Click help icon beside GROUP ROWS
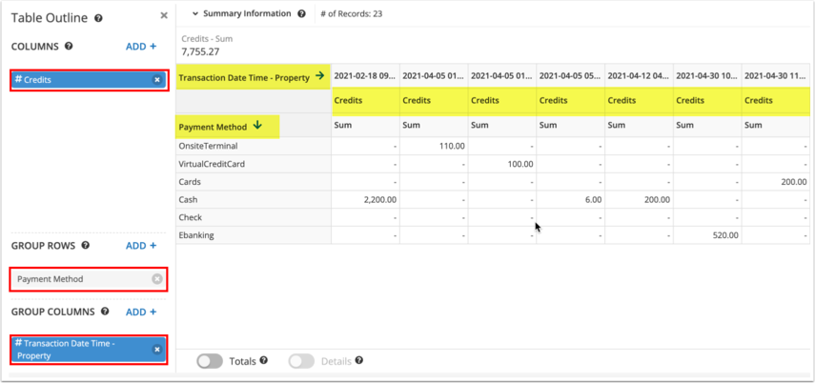 pos(85,246)
